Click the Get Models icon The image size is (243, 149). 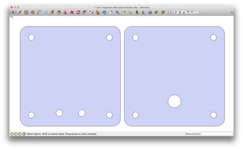(x=156, y=12)
